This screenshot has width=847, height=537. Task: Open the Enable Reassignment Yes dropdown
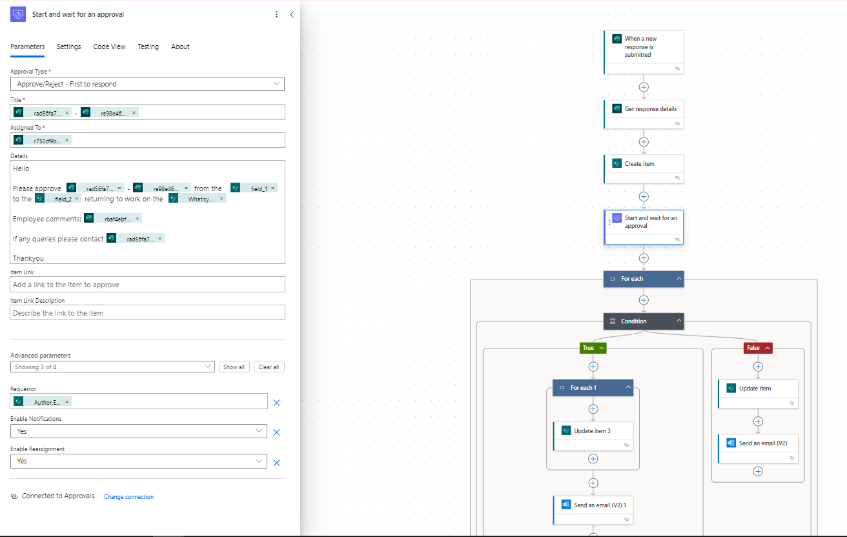pyautogui.click(x=139, y=461)
